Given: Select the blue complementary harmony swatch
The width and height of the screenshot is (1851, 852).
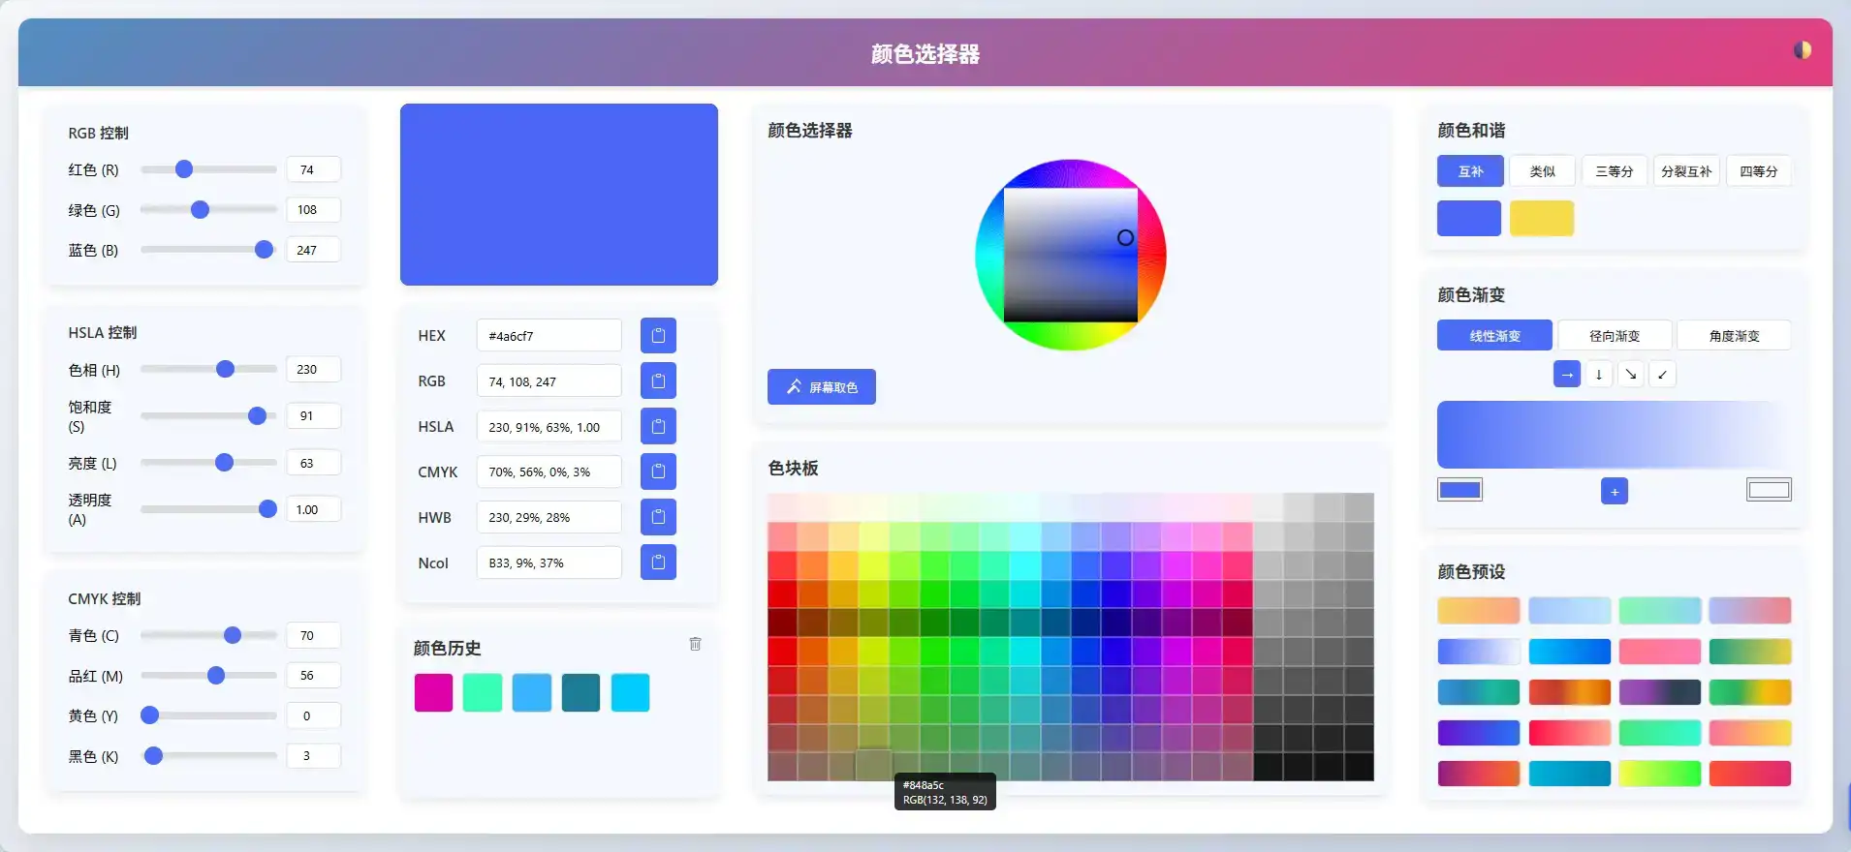Looking at the screenshot, I should [x=1469, y=218].
